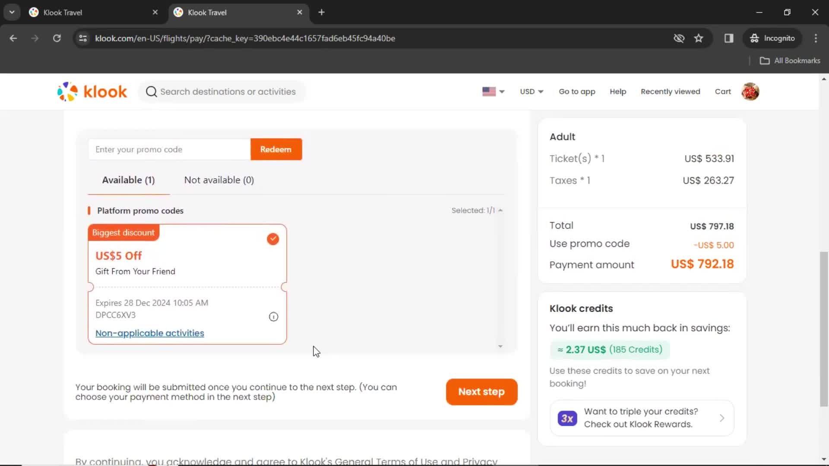Image resolution: width=829 pixels, height=466 pixels.
Task: Click the user profile avatar icon
Action: [750, 91]
